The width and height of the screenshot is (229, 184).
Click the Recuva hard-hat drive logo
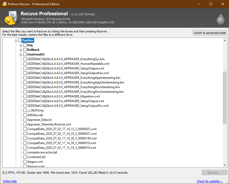pos(11,18)
